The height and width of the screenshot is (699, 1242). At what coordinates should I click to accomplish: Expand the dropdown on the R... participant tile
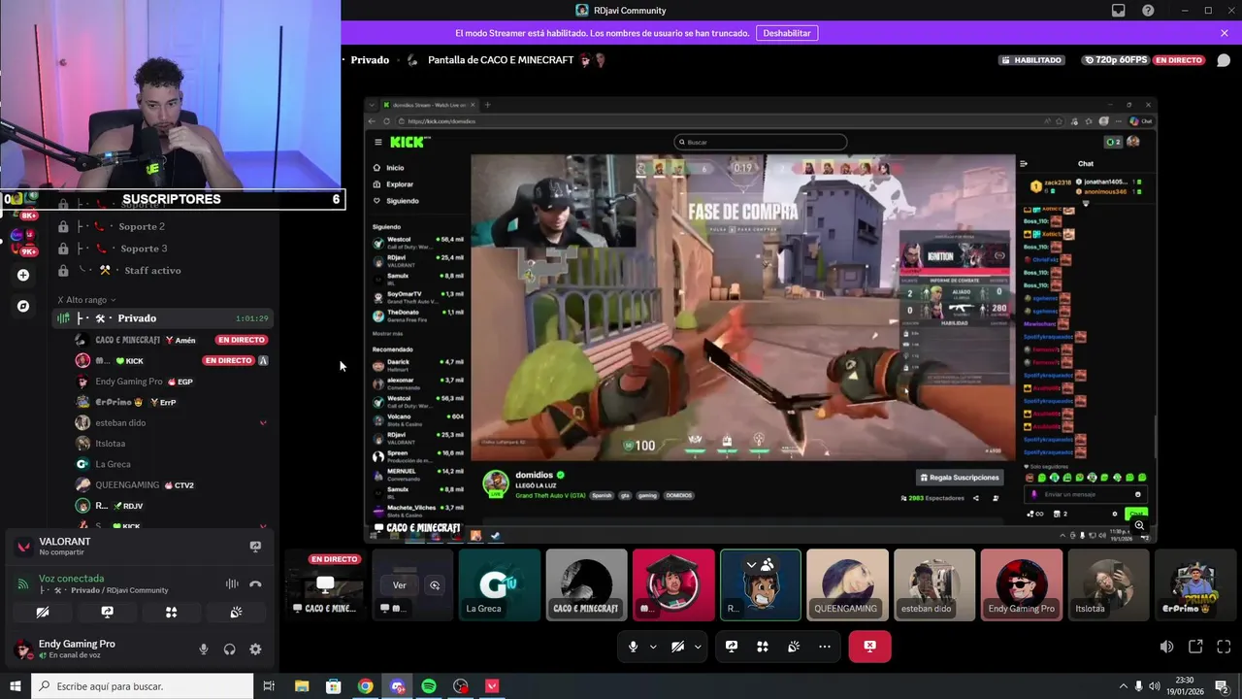(751, 564)
